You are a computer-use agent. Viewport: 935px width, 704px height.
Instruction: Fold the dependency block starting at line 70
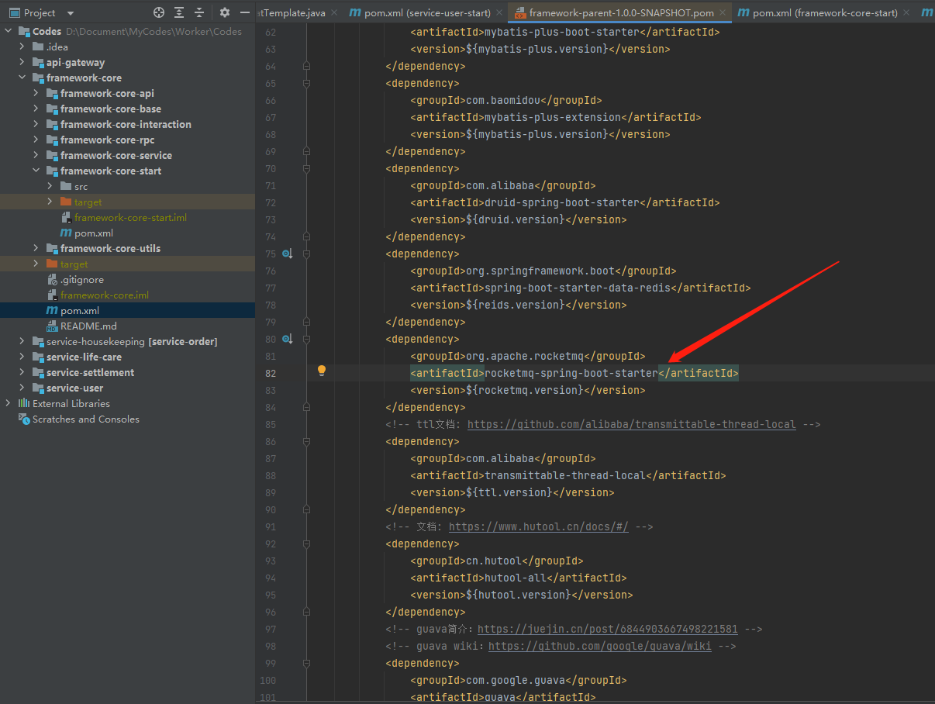click(x=306, y=168)
